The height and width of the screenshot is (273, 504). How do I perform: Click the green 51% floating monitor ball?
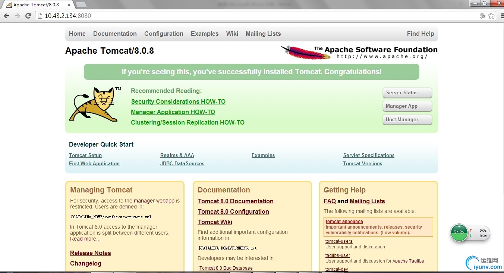(459, 232)
